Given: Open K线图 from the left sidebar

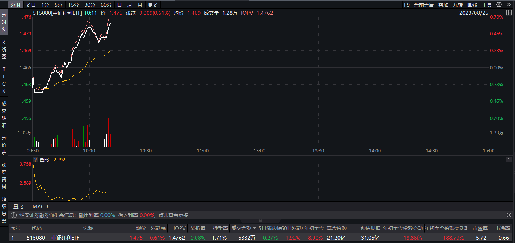Looking at the screenshot, I should (4, 50).
